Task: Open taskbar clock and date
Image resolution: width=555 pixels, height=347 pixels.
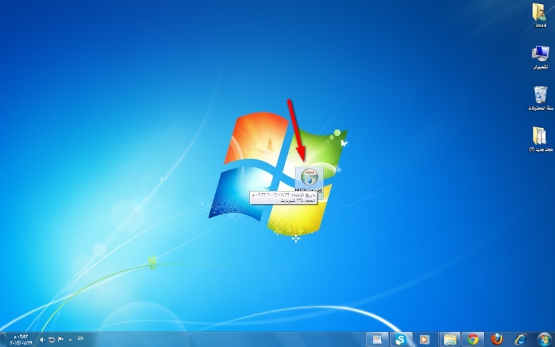Action: tap(21, 339)
